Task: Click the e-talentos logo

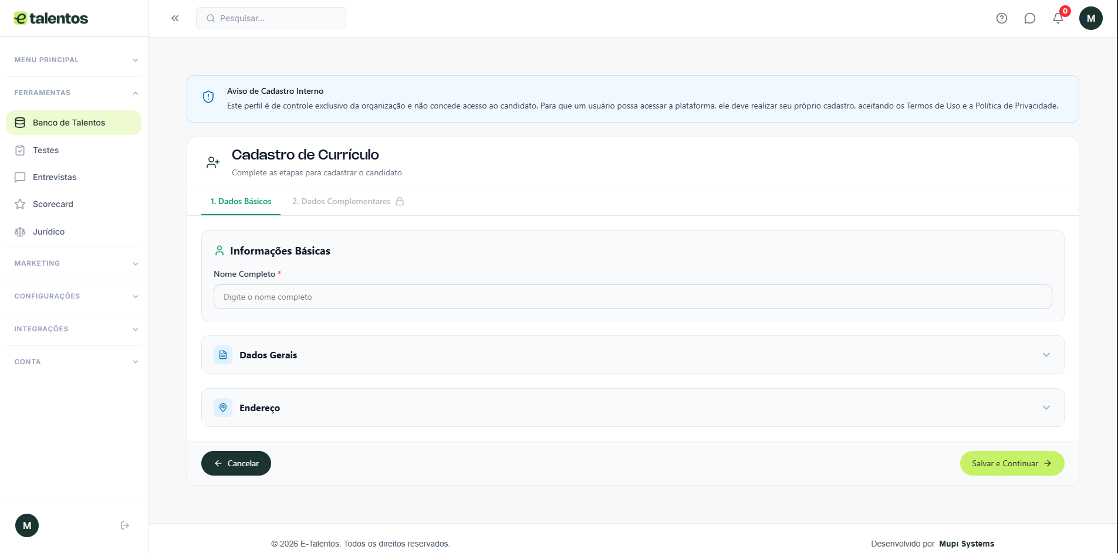Action: pos(51,18)
